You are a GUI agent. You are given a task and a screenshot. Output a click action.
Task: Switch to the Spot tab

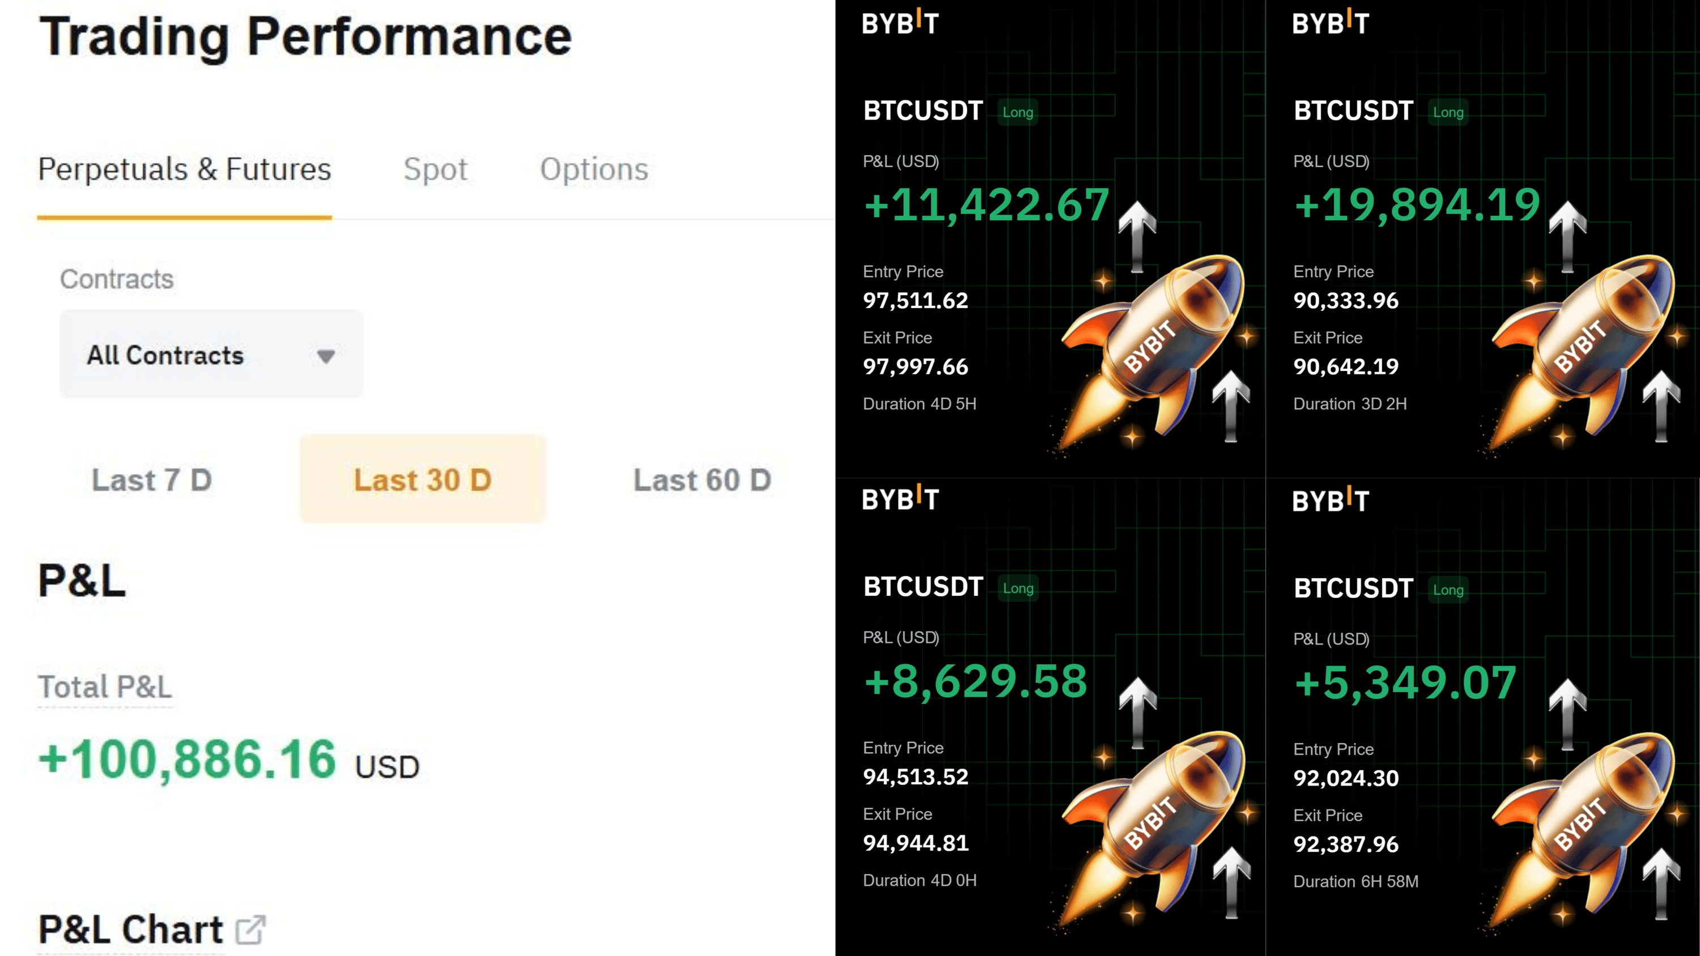click(x=436, y=169)
